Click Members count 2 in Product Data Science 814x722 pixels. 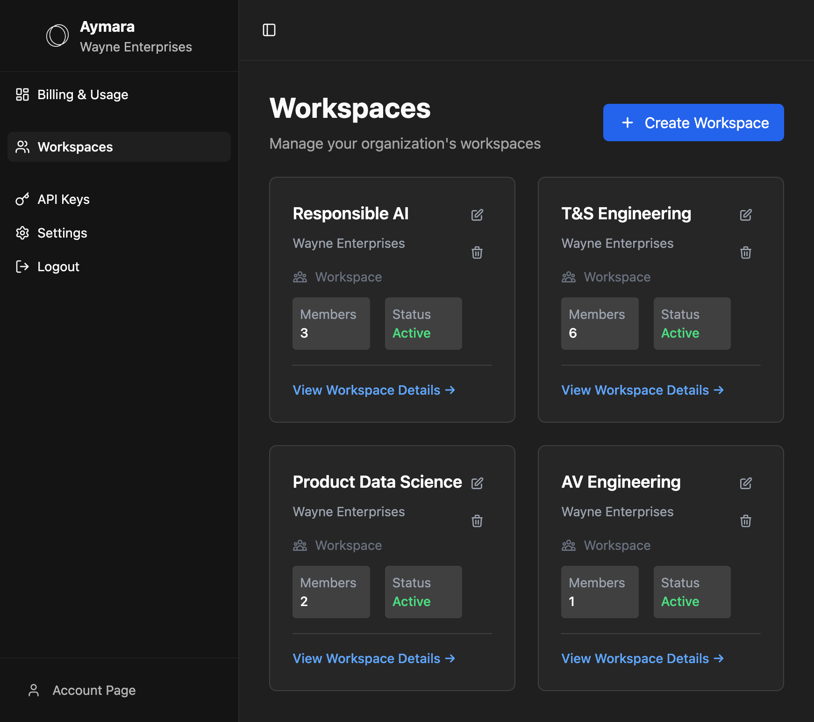(x=331, y=592)
